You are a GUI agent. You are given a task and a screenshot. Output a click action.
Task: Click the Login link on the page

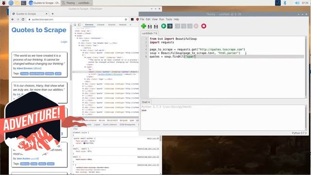pyautogui.click(x=64, y=42)
